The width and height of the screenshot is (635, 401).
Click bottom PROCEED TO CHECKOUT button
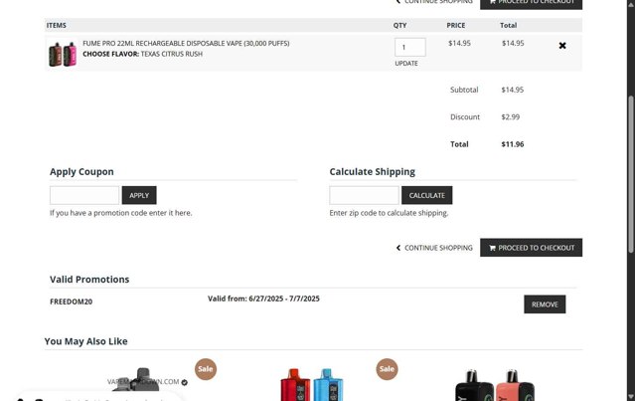531,248
